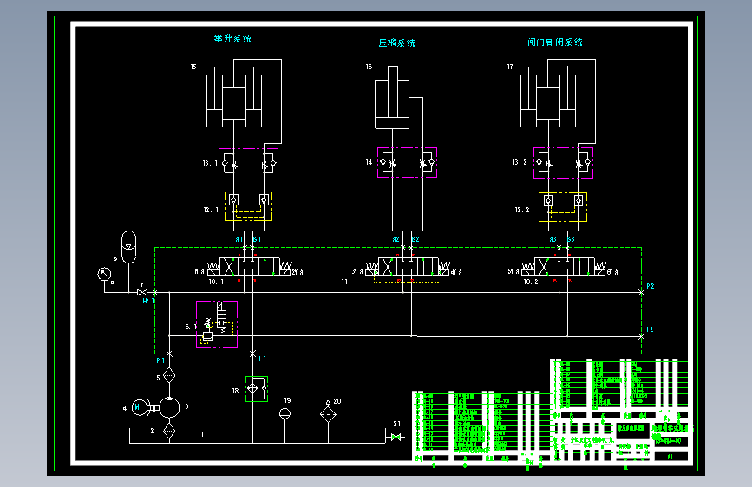Select the magenta throttle valve block 13.1
Image resolution: width=752 pixels, height=487 pixels.
click(248, 164)
